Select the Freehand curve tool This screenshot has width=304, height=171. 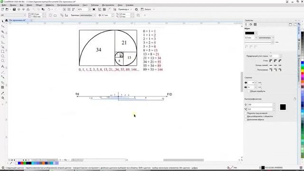[3, 42]
